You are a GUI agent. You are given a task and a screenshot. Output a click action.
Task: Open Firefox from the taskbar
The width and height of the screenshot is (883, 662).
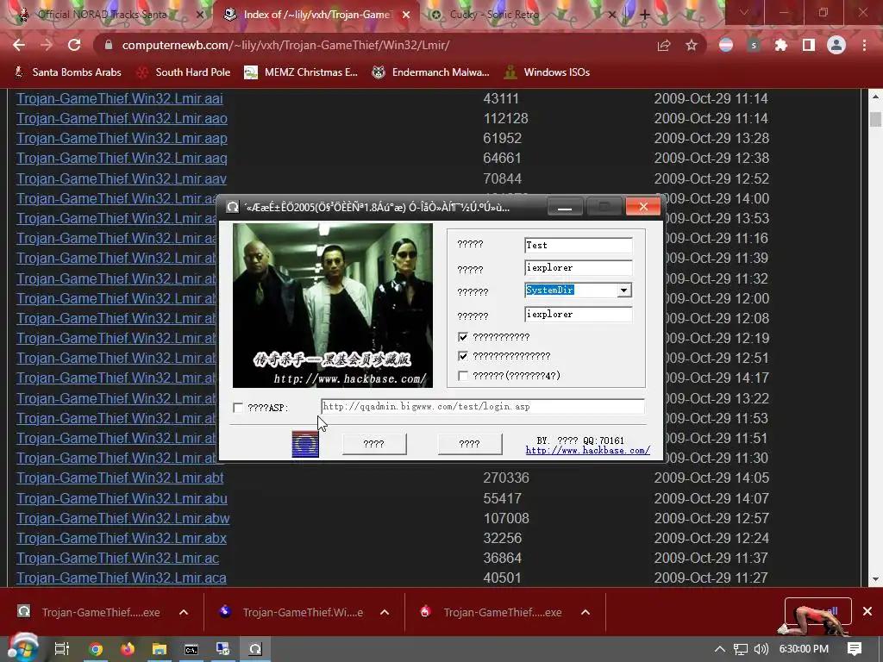point(128,649)
